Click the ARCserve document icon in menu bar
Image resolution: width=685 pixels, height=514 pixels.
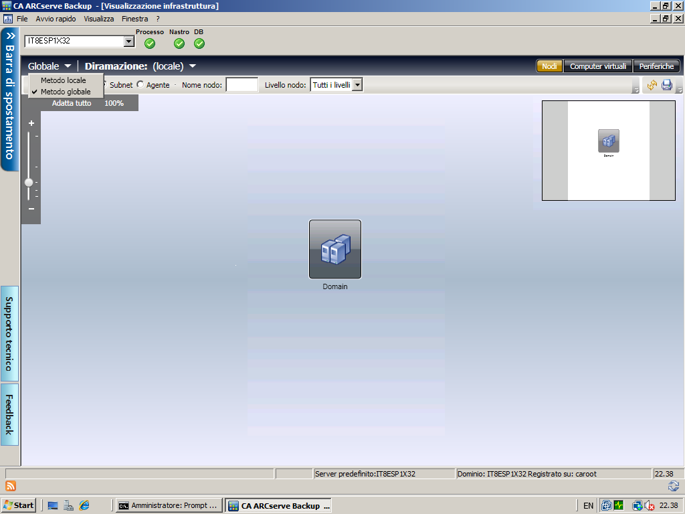click(x=8, y=19)
